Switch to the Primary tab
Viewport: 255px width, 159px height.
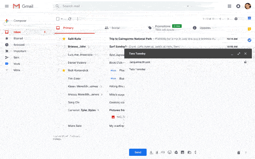click(x=75, y=28)
